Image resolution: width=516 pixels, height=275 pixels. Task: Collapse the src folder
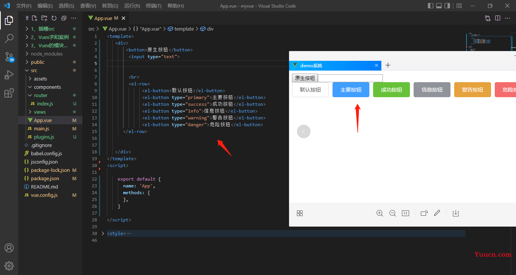50,70
